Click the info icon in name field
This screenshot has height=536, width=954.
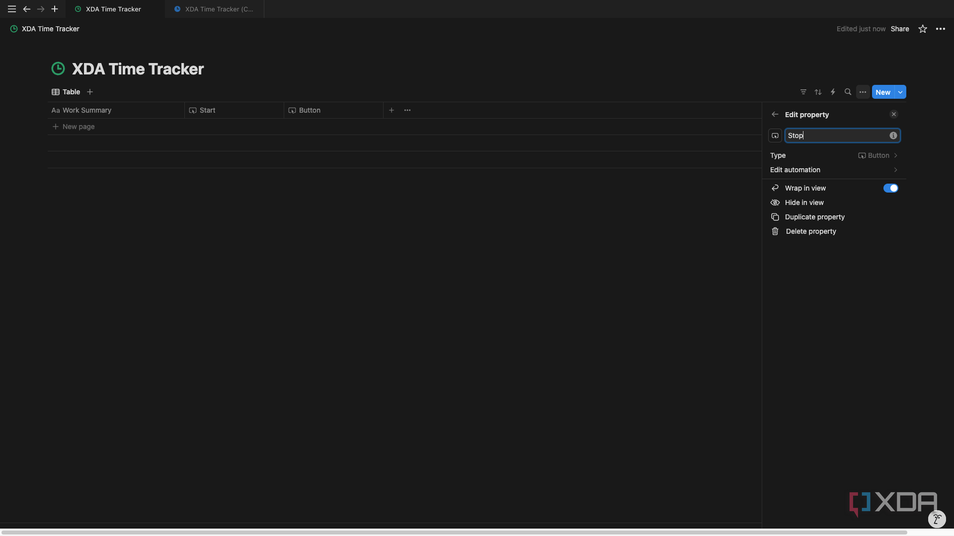point(893,135)
